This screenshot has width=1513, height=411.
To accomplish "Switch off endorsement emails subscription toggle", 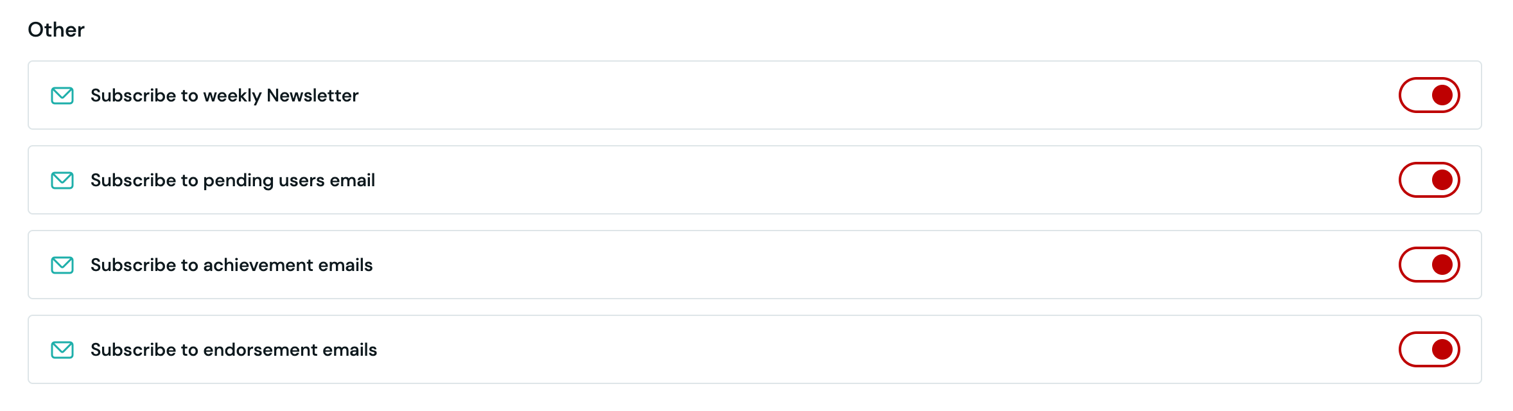I will pos(1429,349).
